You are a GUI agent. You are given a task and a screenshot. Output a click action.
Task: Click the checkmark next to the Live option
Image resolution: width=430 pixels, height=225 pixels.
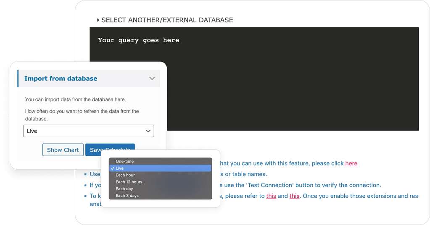click(112, 168)
